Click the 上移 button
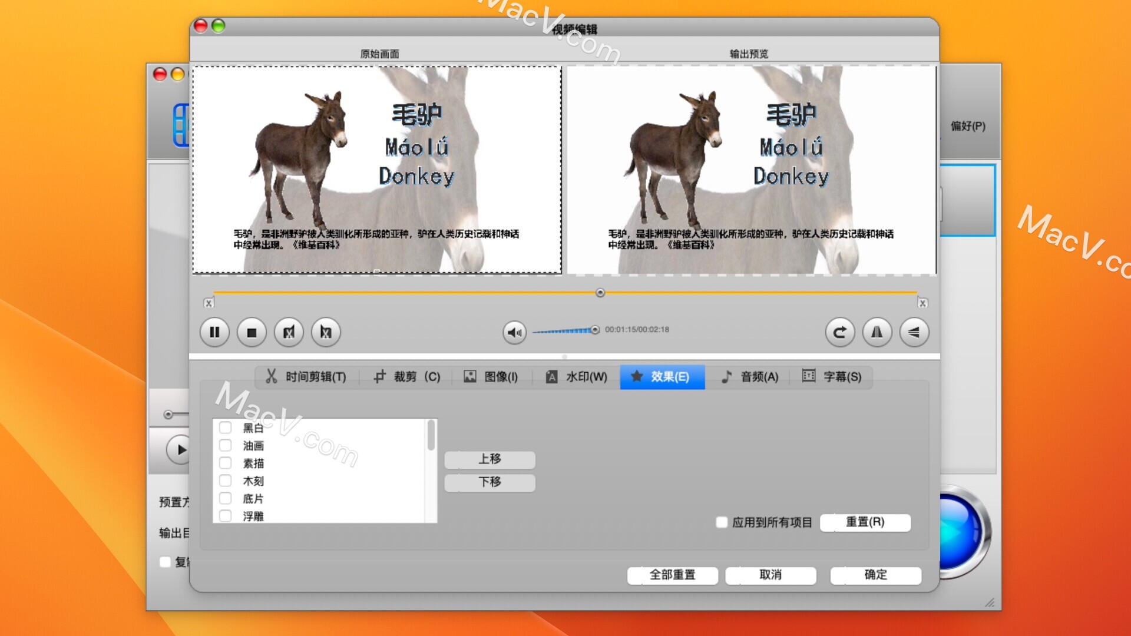This screenshot has width=1131, height=636. point(490,459)
